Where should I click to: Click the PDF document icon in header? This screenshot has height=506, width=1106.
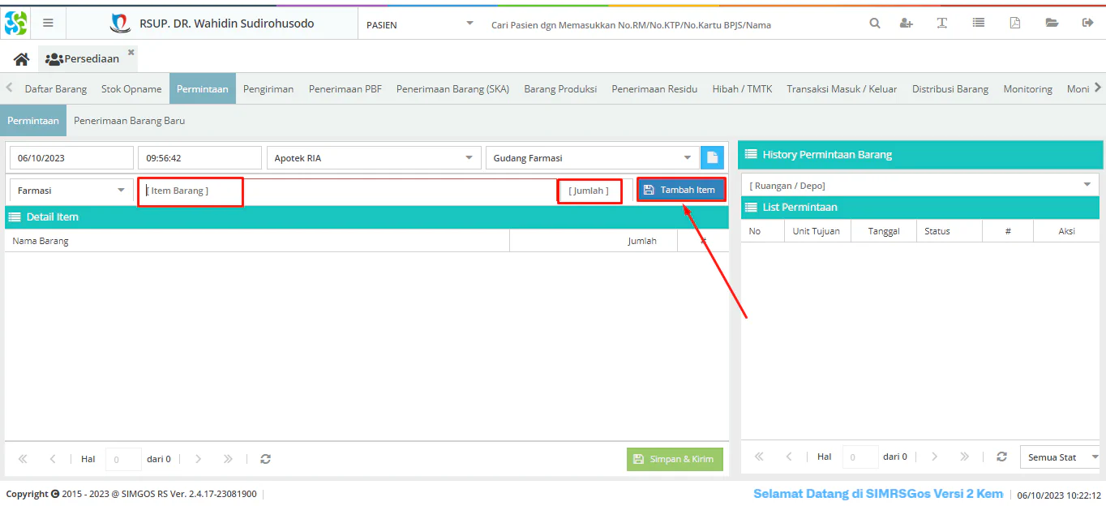(1014, 24)
